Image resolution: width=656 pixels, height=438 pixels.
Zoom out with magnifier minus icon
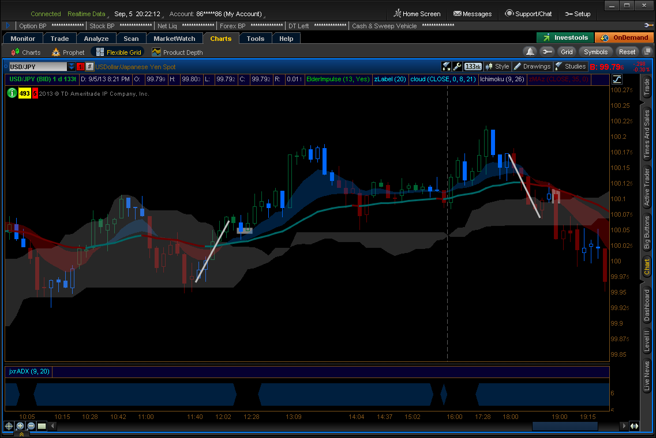[x=31, y=426]
